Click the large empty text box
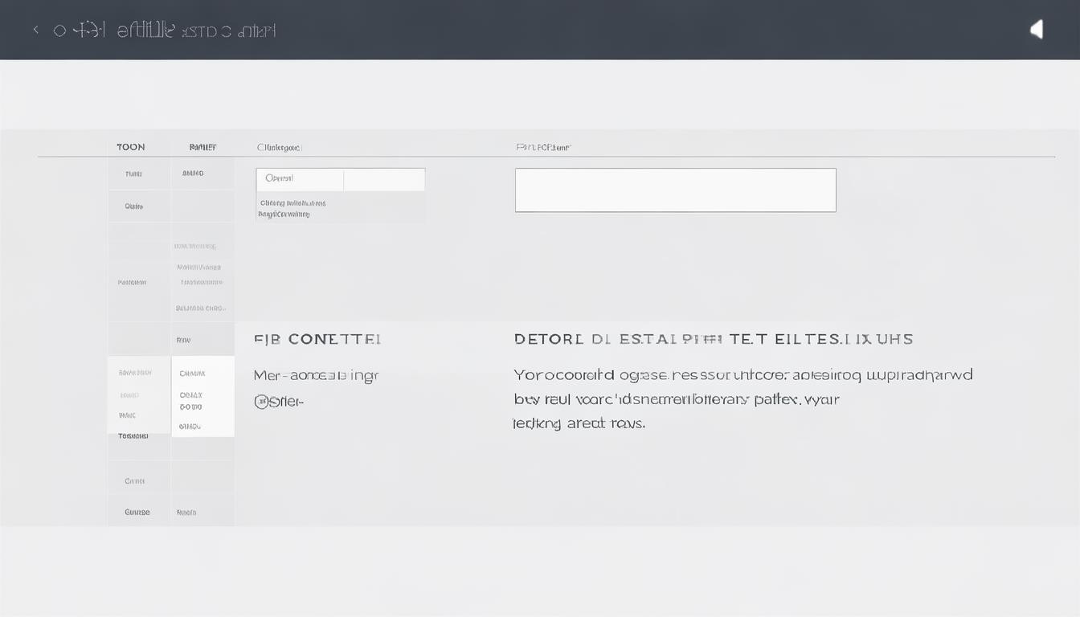Screen dimensions: 1080x617 pos(675,190)
